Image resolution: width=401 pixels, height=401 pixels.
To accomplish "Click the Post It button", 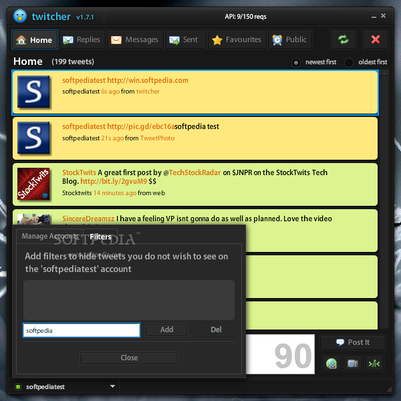I will (353, 342).
